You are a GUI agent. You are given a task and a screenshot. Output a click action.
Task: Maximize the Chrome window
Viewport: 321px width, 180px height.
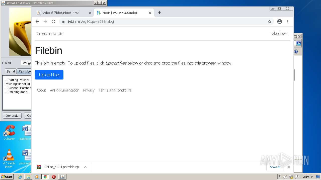[279, 8]
